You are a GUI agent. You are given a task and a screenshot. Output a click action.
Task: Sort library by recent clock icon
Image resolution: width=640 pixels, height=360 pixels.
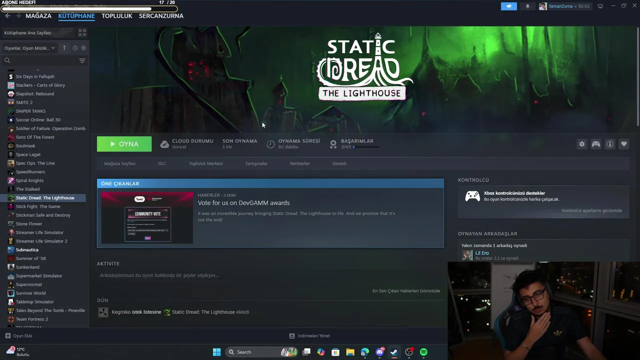[x=75, y=48]
